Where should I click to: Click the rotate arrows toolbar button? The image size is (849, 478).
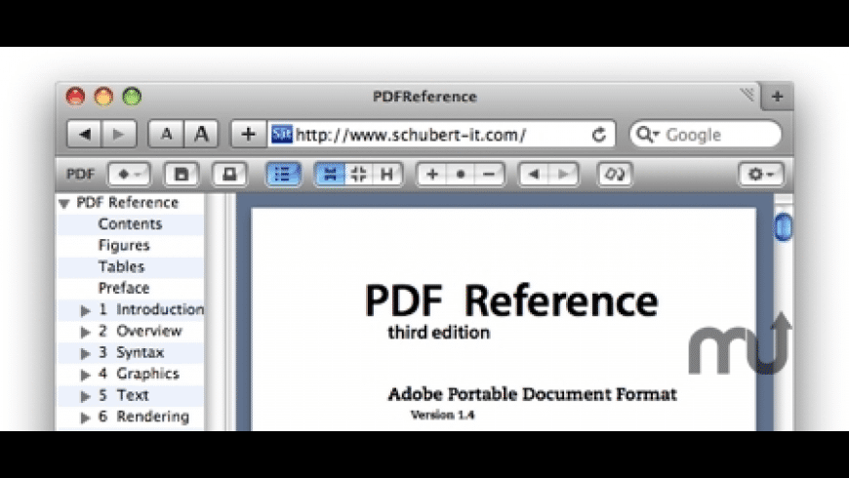point(615,175)
